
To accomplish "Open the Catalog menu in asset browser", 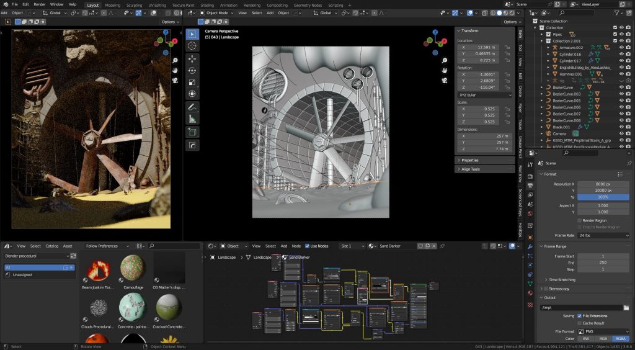I will click(52, 246).
